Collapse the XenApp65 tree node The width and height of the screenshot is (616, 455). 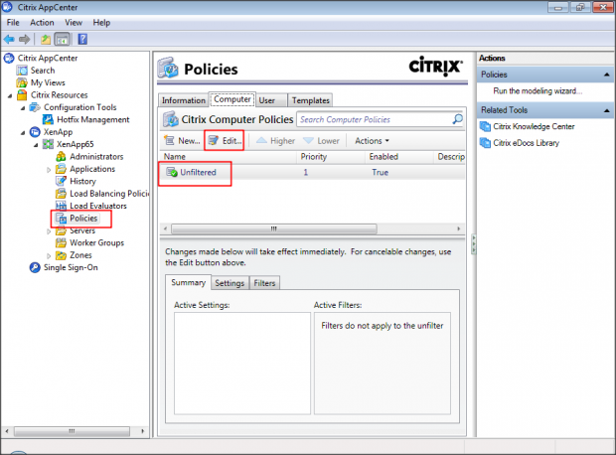pyautogui.click(x=36, y=145)
